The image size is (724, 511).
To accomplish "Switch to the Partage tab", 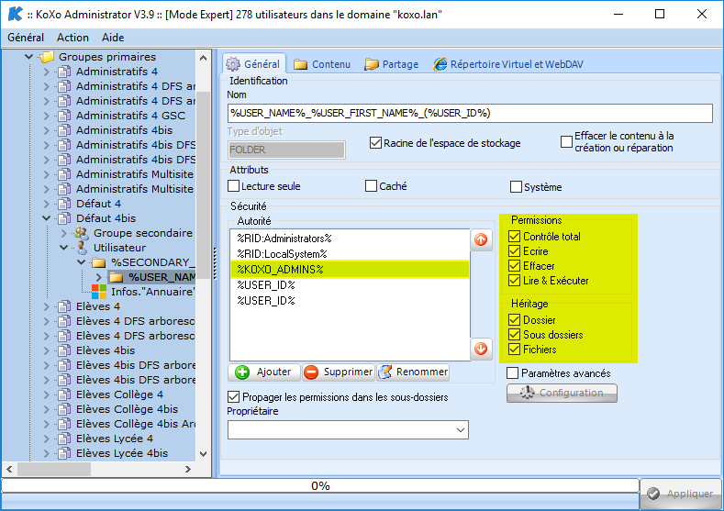I will point(392,64).
